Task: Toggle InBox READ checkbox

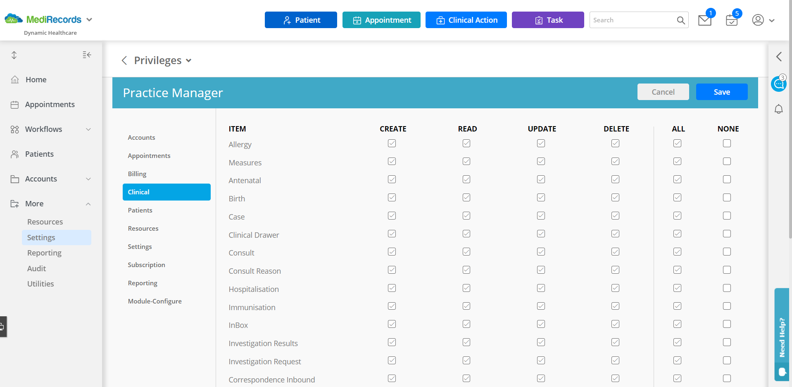Action: tap(466, 324)
